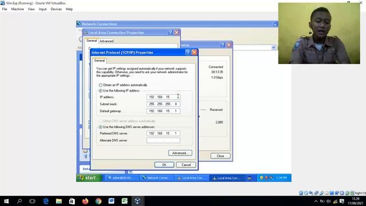Click host clock showing 17/09/2021

(355, 201)
